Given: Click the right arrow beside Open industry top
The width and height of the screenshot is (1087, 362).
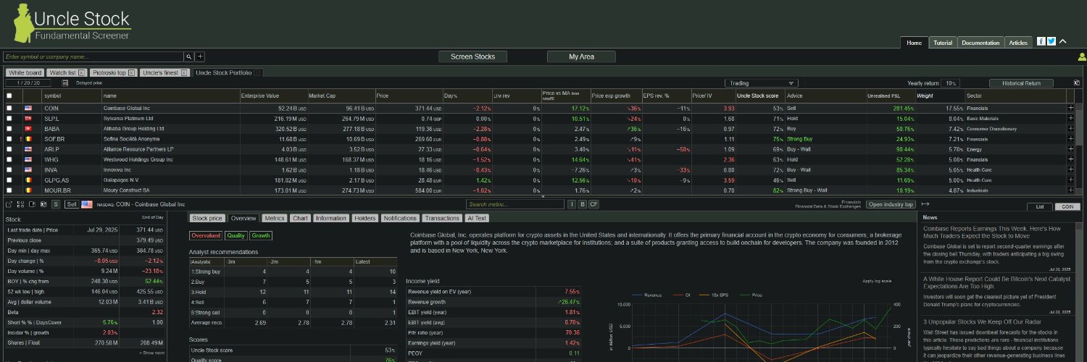Looking at the screenshot, I should (x=925, y=204).
